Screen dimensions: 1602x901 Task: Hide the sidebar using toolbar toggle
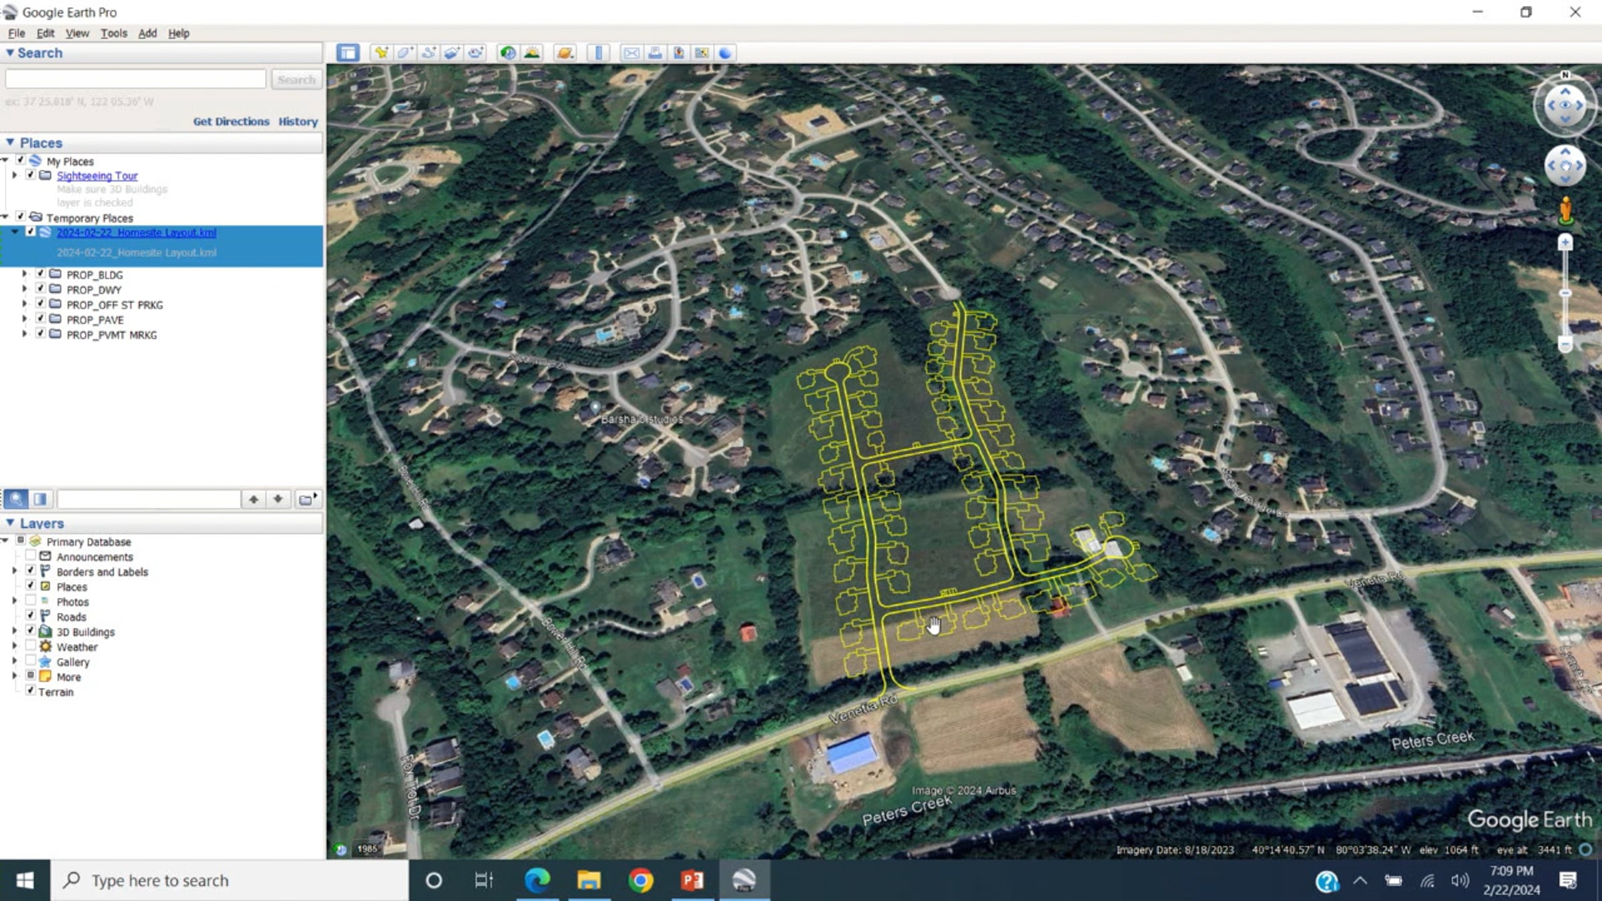pyautogui.click(x=348, y=53)
